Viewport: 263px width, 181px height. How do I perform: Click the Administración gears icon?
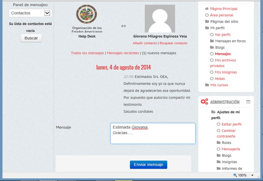point(204,102)
